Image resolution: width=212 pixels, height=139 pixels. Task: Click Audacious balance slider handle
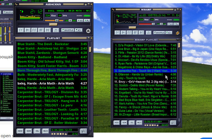click(x=70, y=20)
